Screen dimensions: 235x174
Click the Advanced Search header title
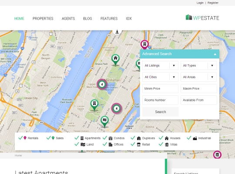click(157, 54)
